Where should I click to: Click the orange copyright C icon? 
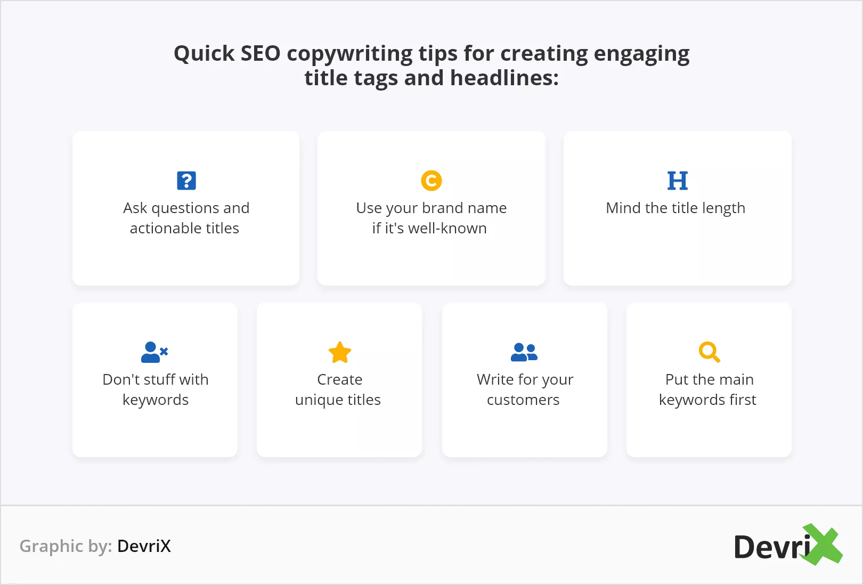click(x=431, y=181)
